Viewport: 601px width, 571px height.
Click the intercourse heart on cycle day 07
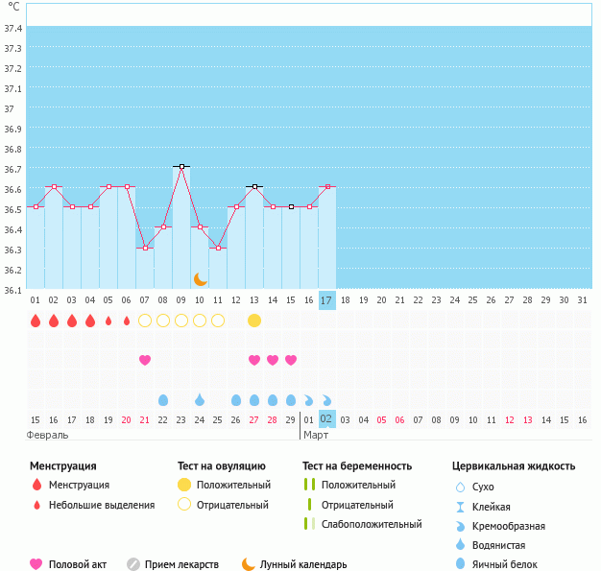tap(145, 360)
